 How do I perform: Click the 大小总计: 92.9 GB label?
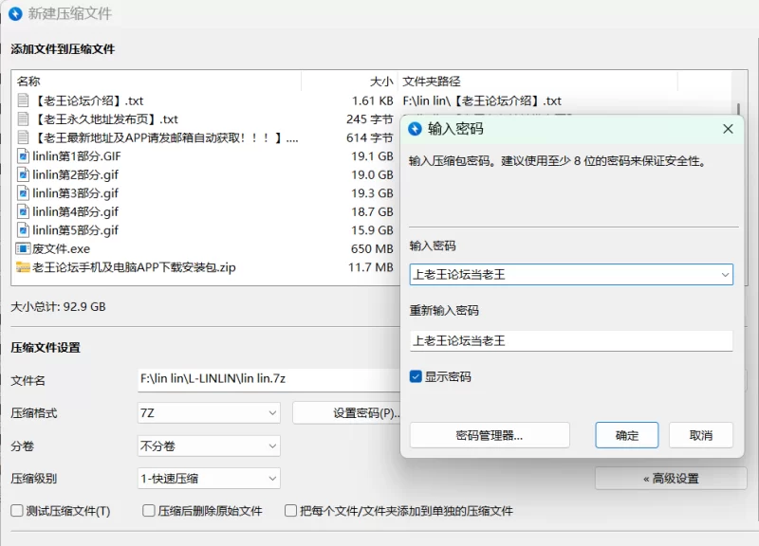[x=58, y=306]
